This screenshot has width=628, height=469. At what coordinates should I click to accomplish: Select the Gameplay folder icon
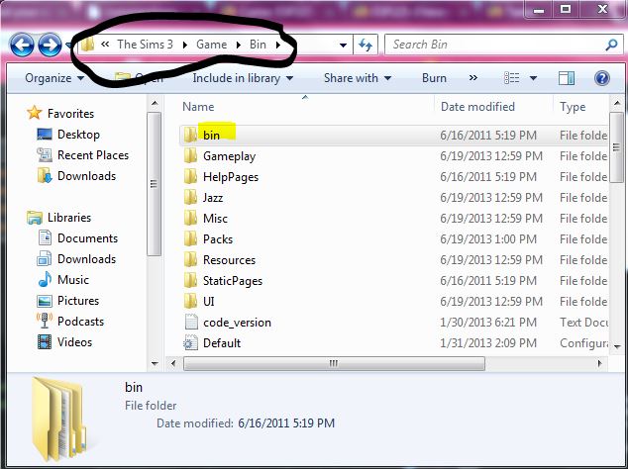coord(190,155)
